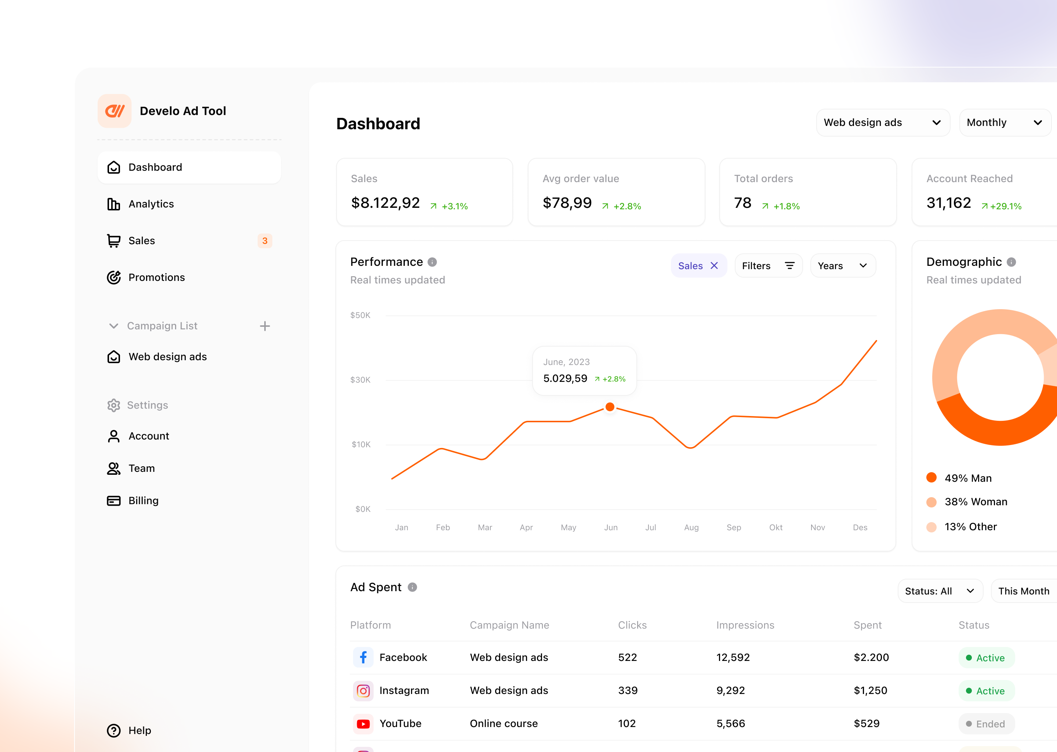Click the Instagram platform icon

pyautogui.click(x=363, y=691)
